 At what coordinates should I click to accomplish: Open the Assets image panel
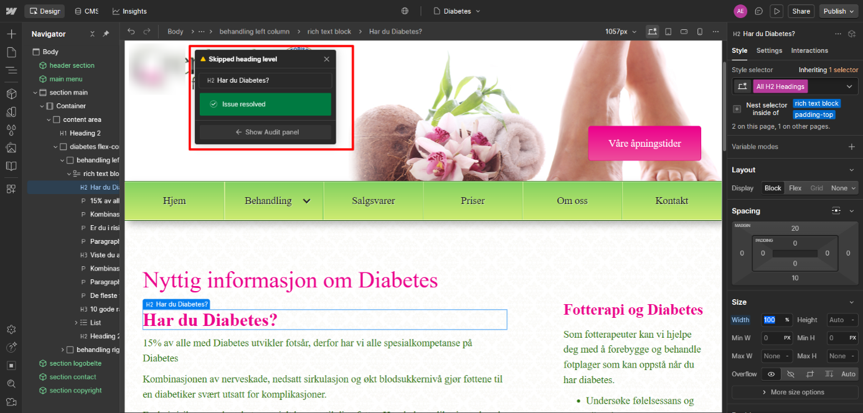[x=11, y=148]
